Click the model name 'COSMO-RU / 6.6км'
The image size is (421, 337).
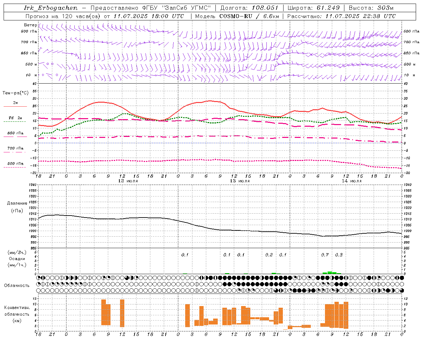pos(249,16)
